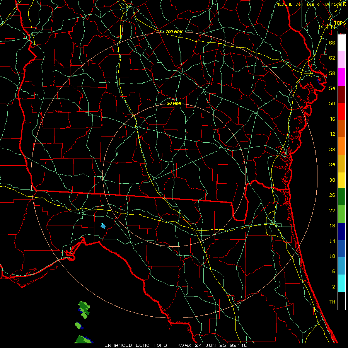
Task: Click the black TH swatch at the legend bottom
Action: pyautogui.click(x=341, y=301)
